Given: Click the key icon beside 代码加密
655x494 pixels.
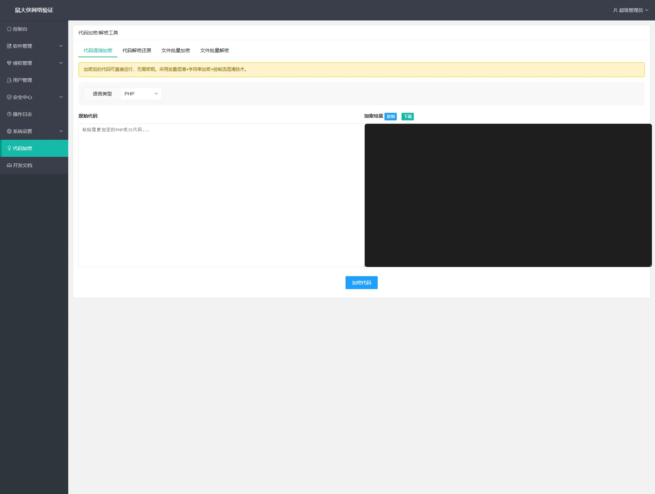Looking at the screenshot, I should point(9,148).
